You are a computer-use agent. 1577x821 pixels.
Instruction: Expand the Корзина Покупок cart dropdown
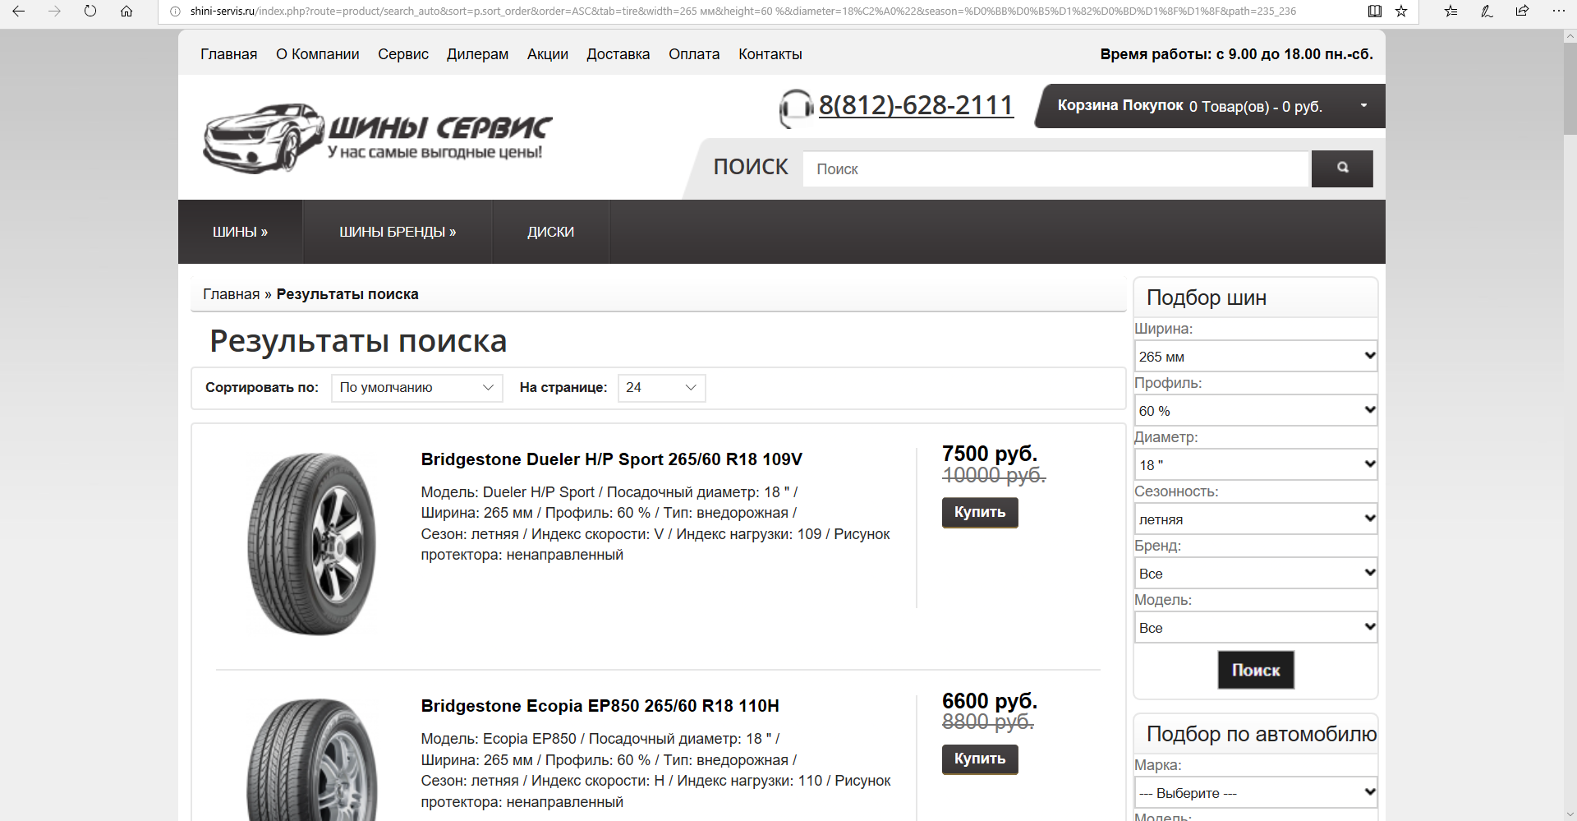click(x=1363, y=106)
